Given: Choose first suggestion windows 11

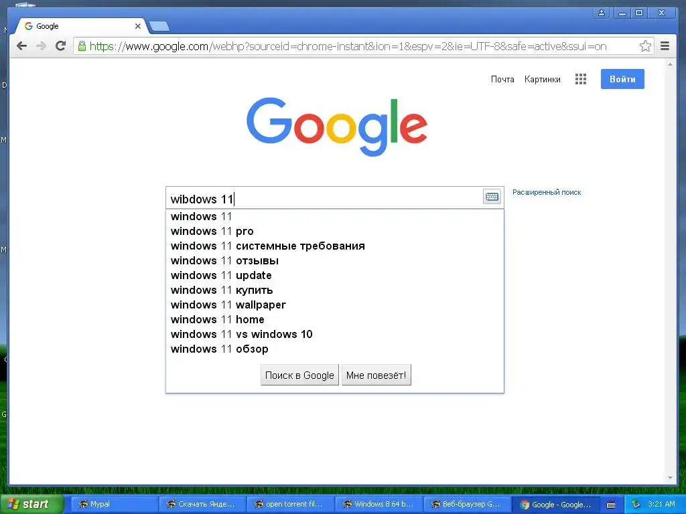Looking at the screenshot, I should pyautogui.click(x=335, y=216).
